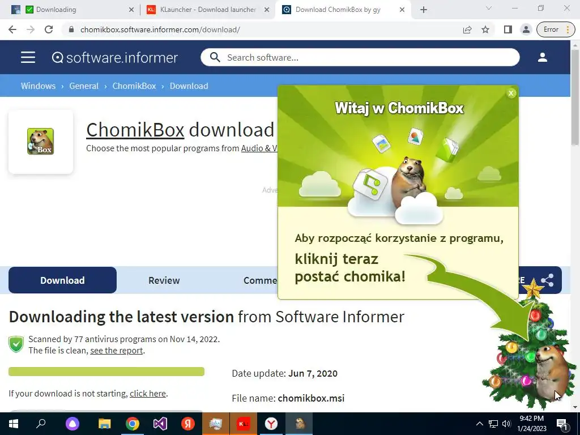Open Google Chrome from the taskbar

(x=133, y=424)
